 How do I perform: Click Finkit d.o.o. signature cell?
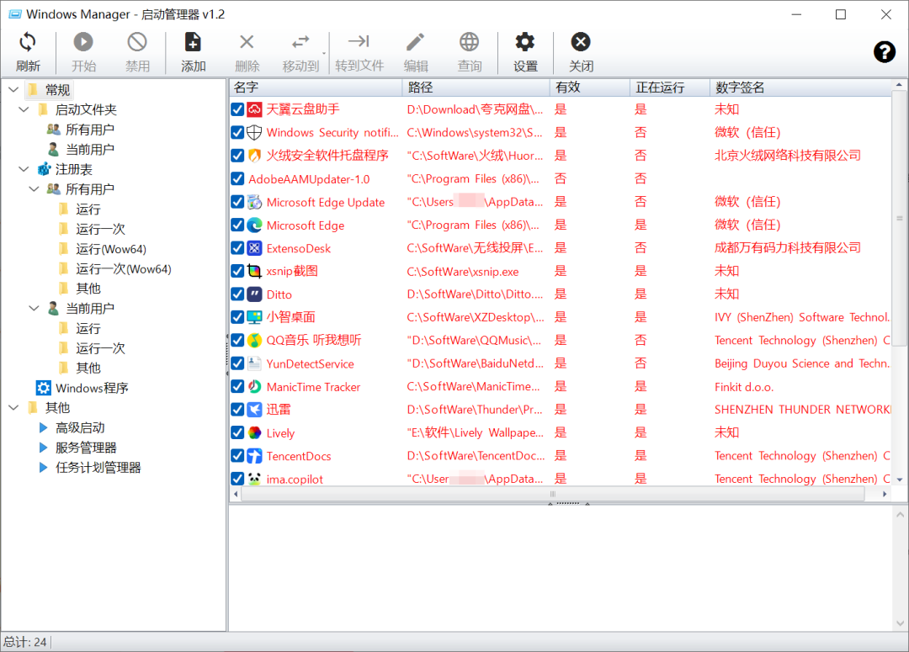coord(744,386)
